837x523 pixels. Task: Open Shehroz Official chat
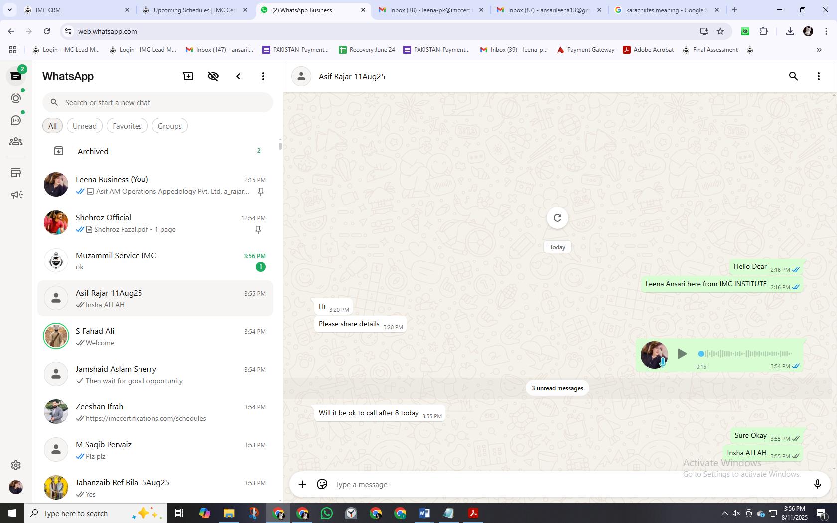pos(155,223)
